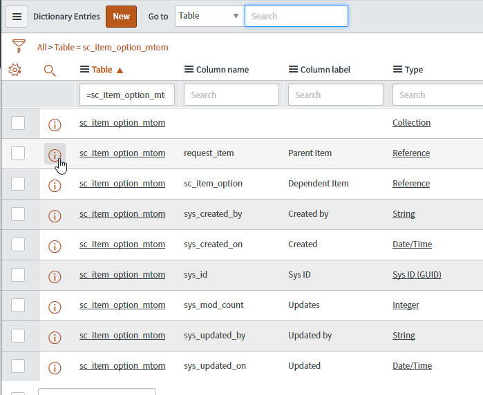Select the sc_item_option row checkbox

point(18,184)
